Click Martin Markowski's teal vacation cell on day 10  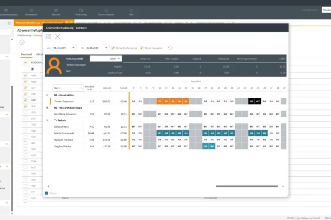click(159, 133)
